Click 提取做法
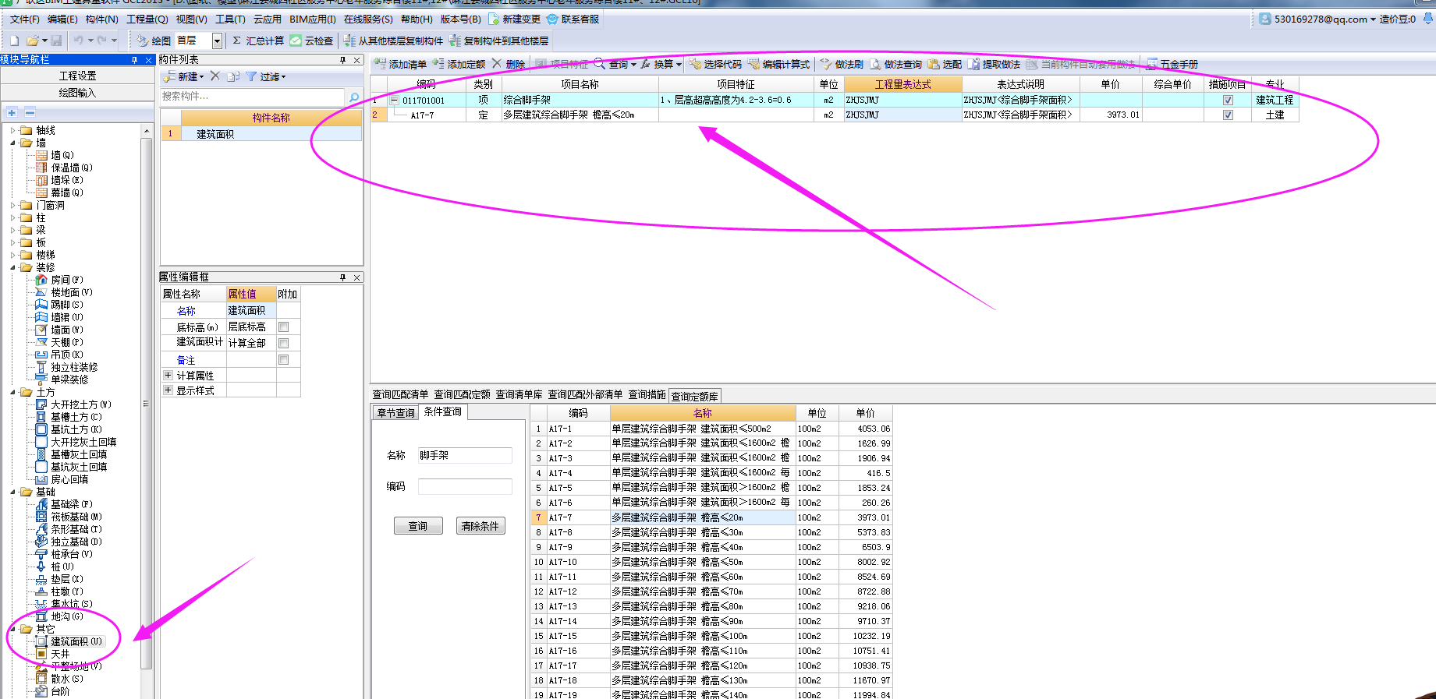 [995, 64]
